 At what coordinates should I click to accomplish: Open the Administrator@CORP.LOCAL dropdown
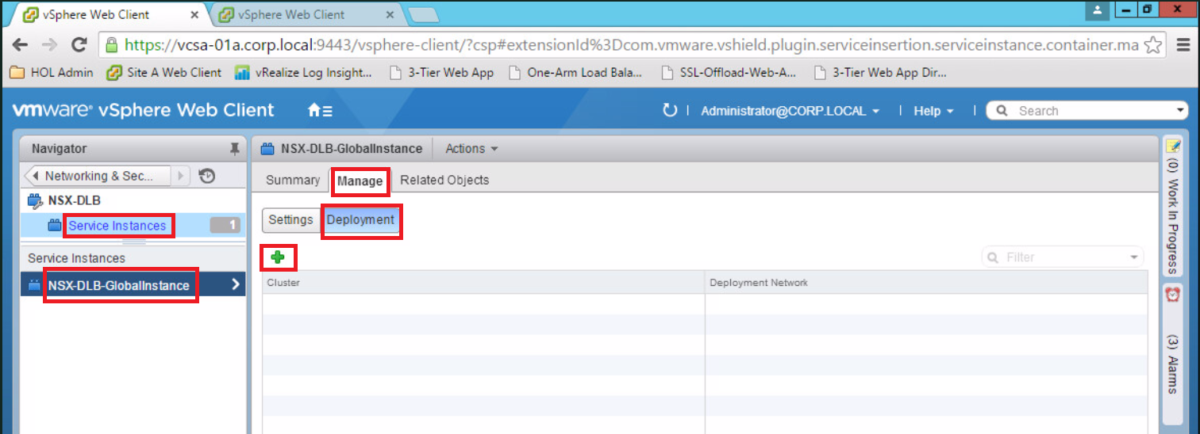(790, 111)
